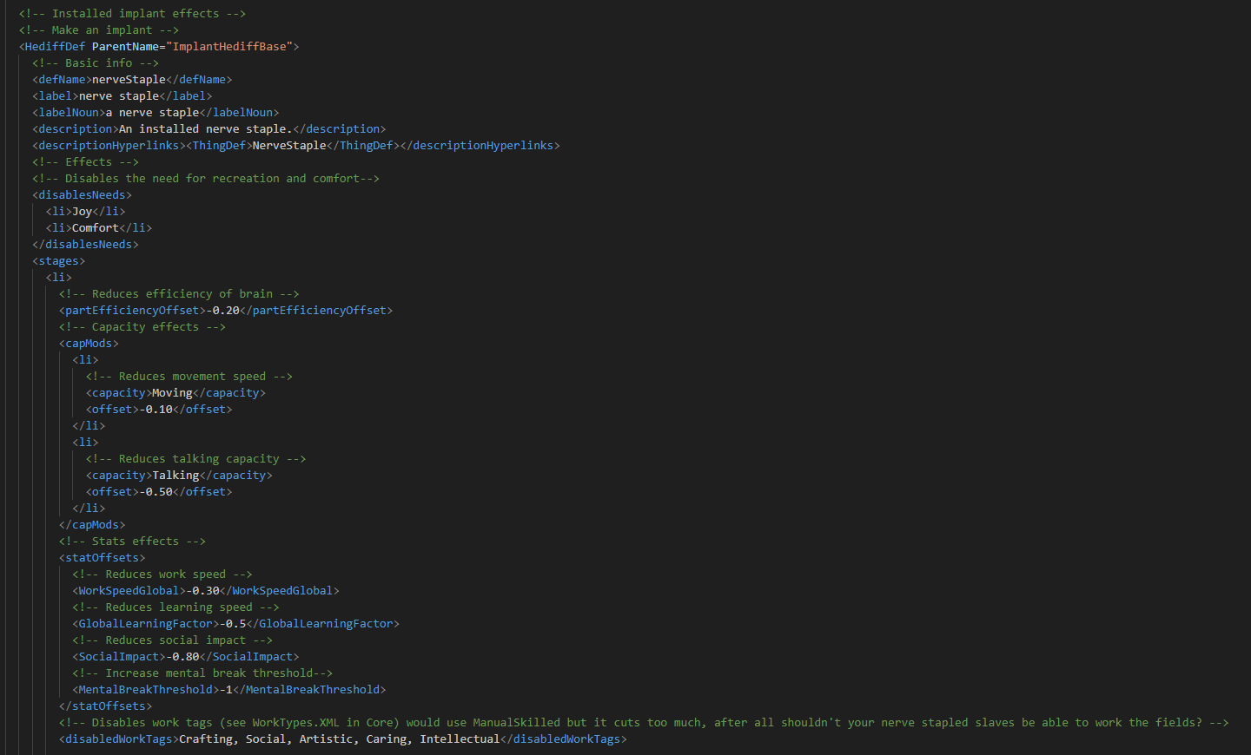Screen dimensions: 1251x755
Task: Click the defName value nerveStaple
Action: click(x=129, y=80)
